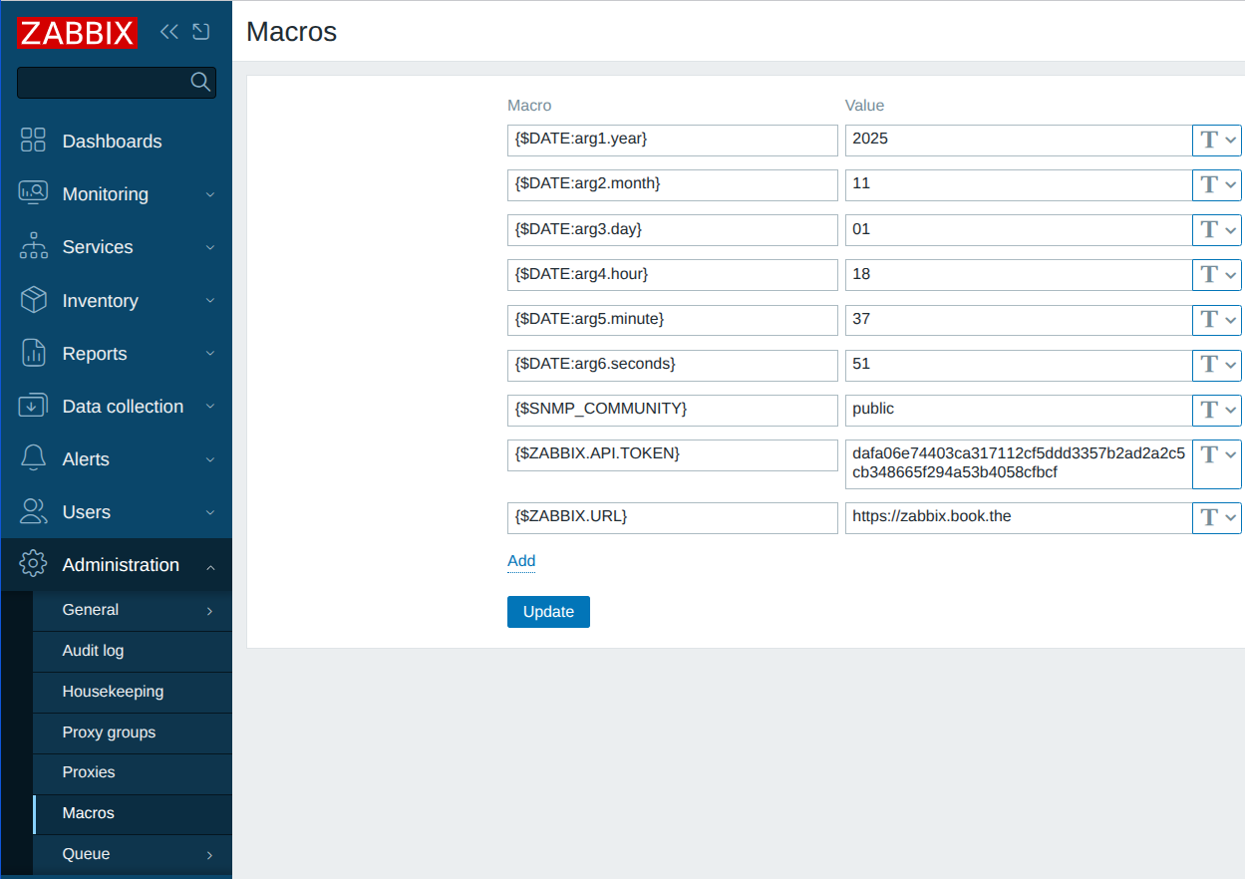The image size is (1245, 879).
Task: Click the Zabbix logo
Action: 77,32
